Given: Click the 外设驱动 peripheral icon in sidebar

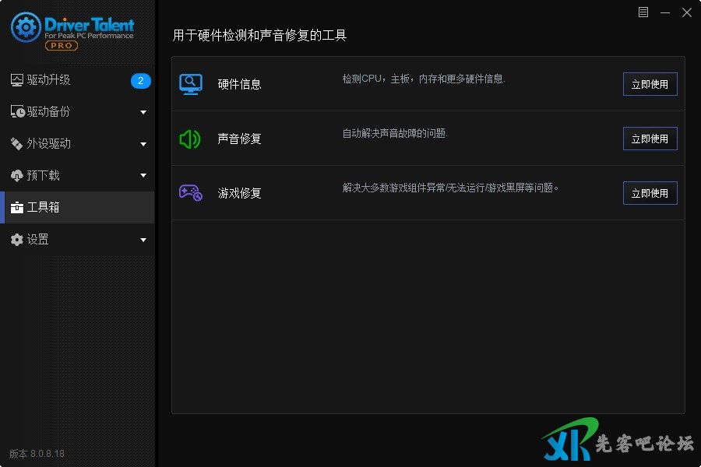Looking at the screenshot, I should coord(17,144).
